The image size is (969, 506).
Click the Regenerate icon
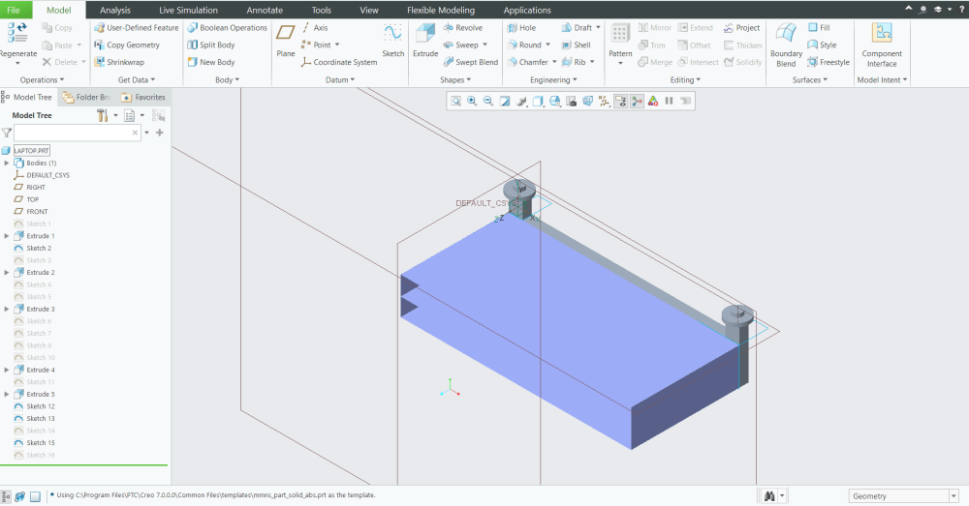(x=17, y=33)
